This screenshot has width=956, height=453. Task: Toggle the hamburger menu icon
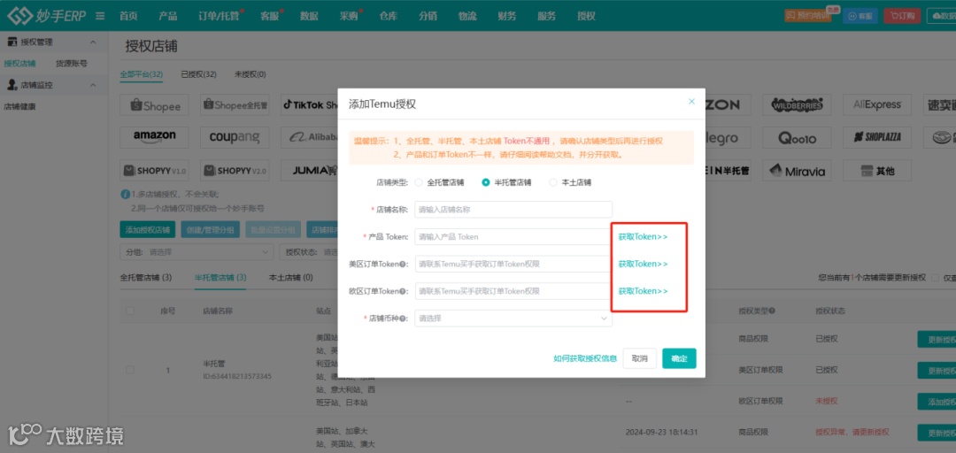[100, 16]
